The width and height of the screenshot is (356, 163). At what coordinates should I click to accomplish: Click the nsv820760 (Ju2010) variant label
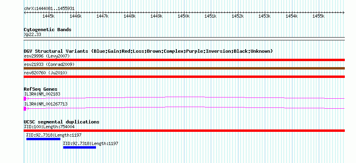46,73
